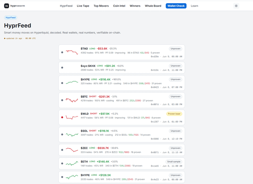Screen dimensions: 253x184
Task: Click the -$53.6K loss value
Action: click(102, 49)
